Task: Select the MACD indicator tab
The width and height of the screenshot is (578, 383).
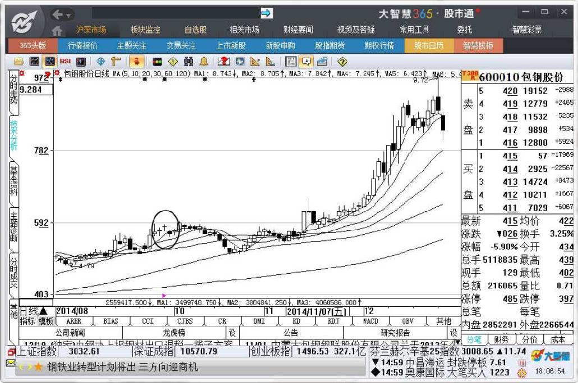Action: pyautogui.click(x=370, y=321)
